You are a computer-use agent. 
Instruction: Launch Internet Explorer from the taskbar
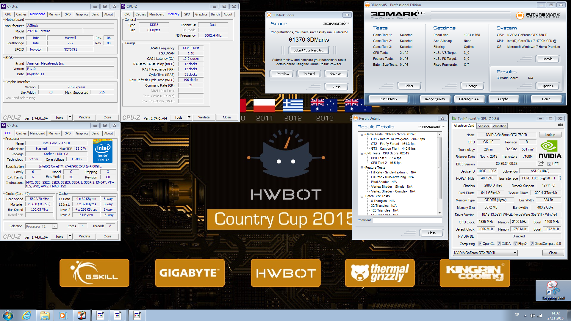[x=27, y=315]
